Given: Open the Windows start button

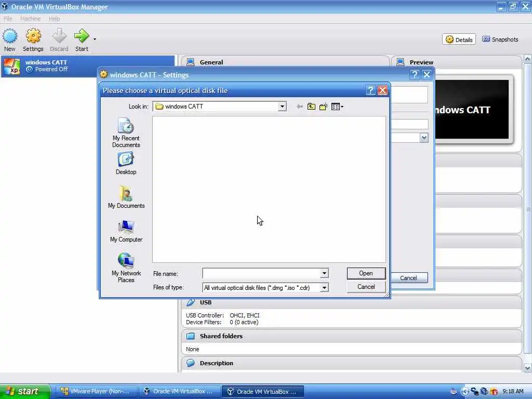Looking at the screenshot, I should pos(25,391).
